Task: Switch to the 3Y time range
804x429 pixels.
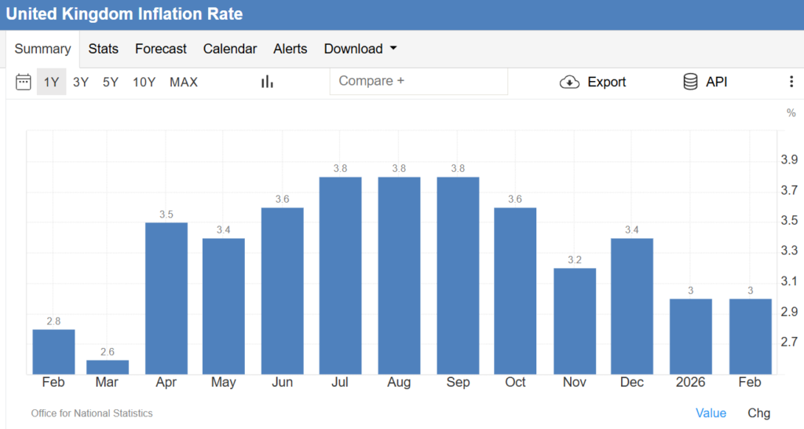Action: (x=81, y=82)
